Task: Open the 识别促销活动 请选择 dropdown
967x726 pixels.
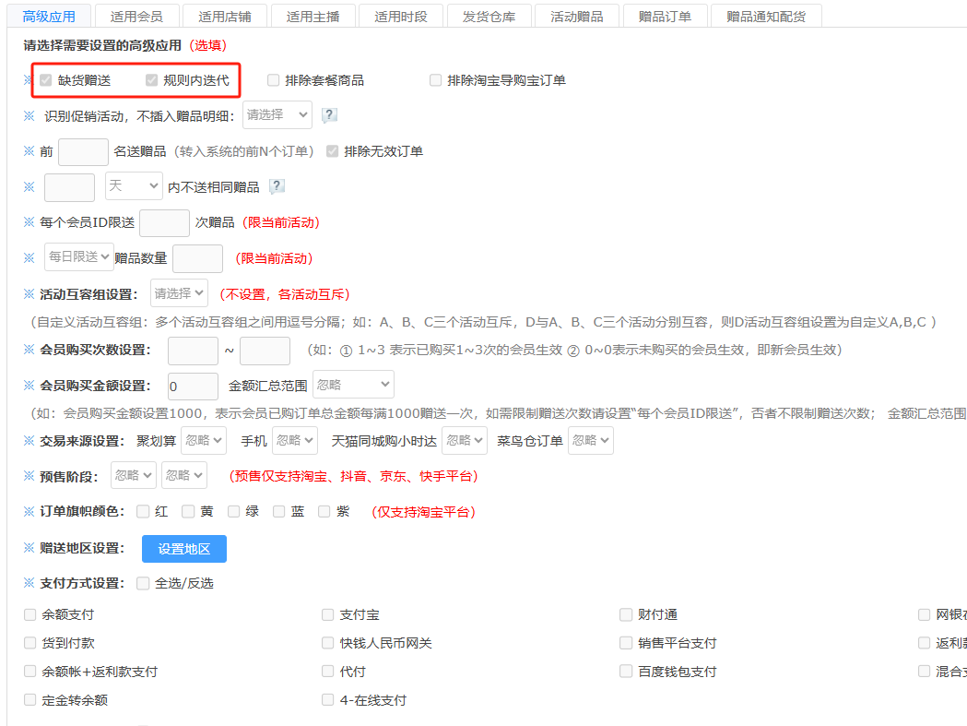Action: pos(277,115)
